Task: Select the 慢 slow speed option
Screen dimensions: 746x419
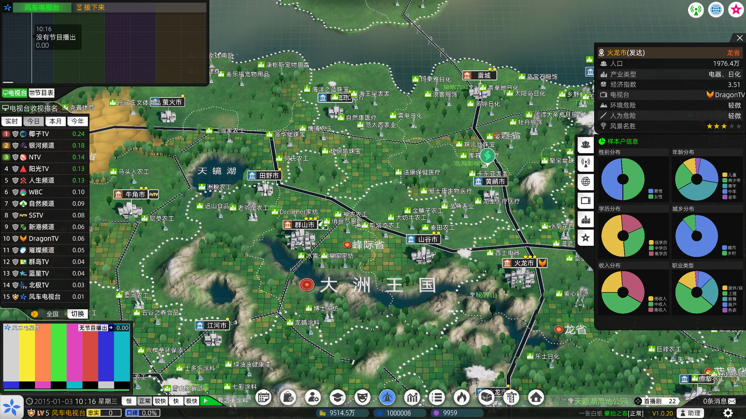Action: pos(129,401)
